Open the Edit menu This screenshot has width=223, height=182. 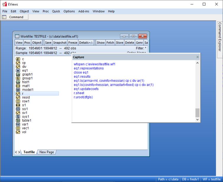13,11
